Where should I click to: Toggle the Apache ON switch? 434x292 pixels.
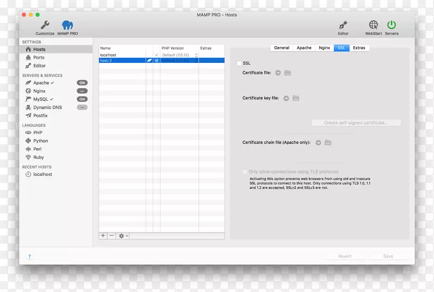pyautogui.click(x=82, y=83)
